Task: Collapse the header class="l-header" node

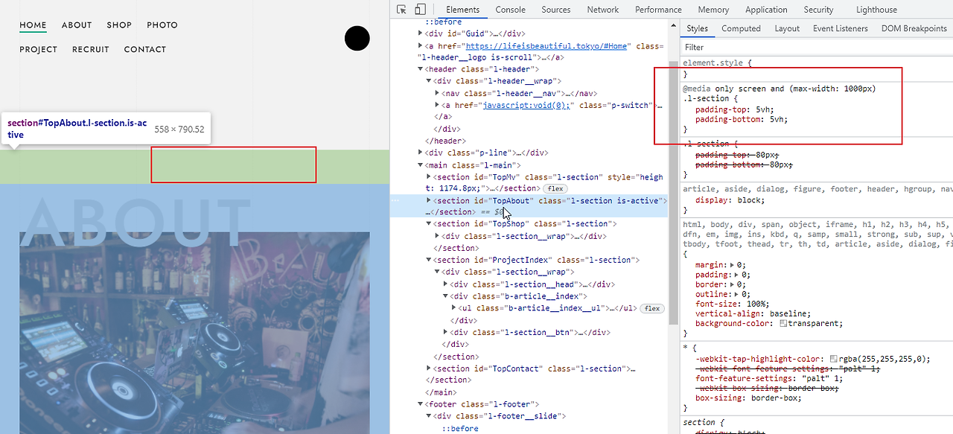Action: pyautogui.click(x=420, y=69)
